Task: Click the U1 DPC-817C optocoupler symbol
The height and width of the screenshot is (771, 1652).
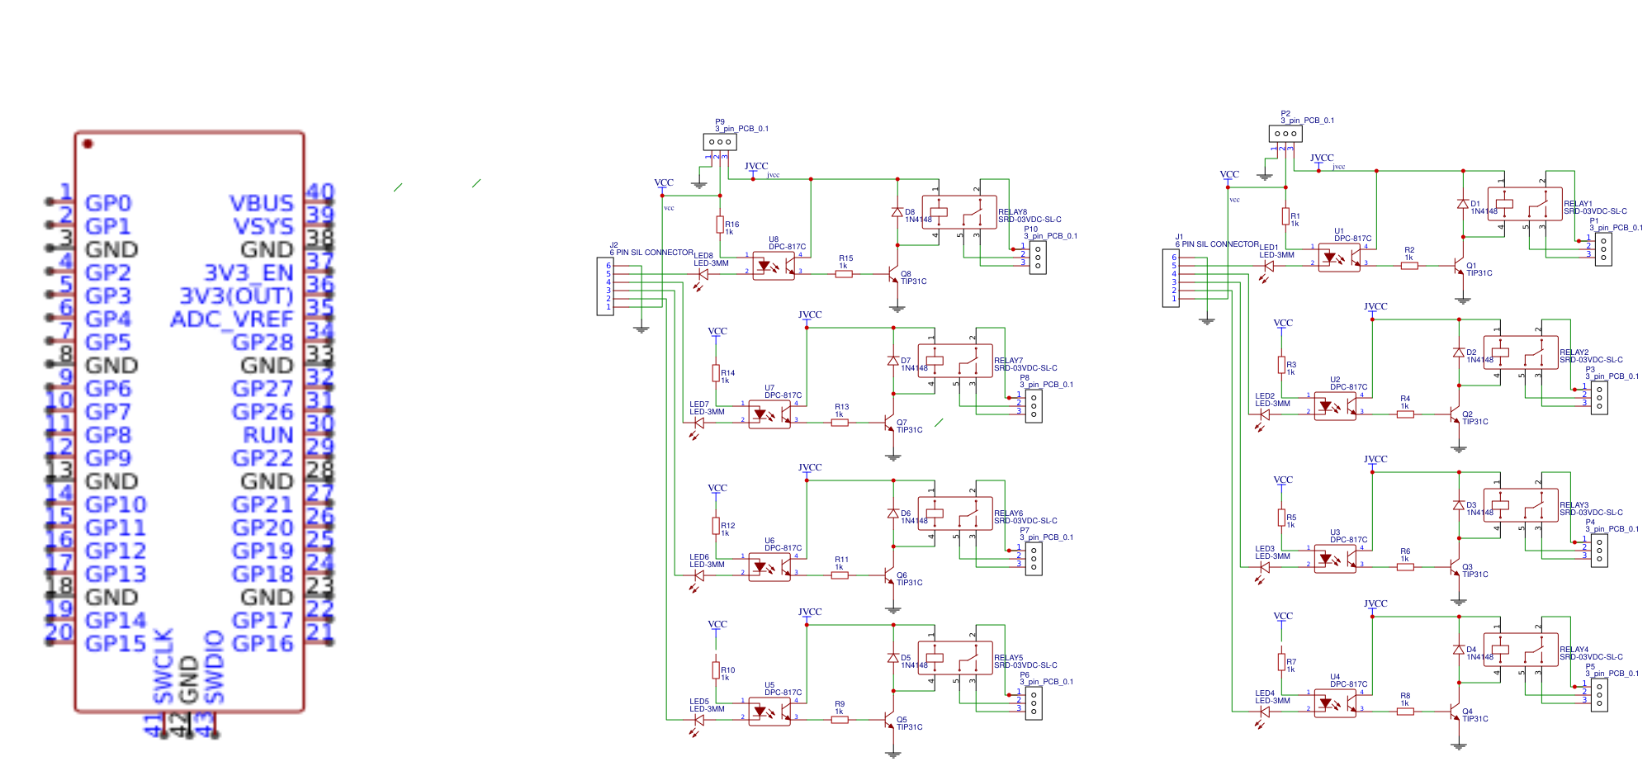Action: [1339, 258]
